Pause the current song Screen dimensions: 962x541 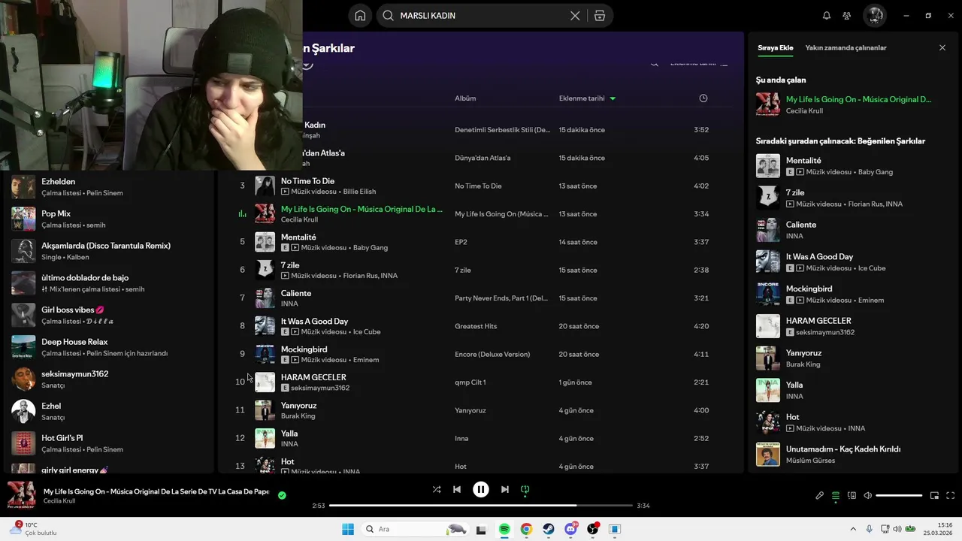pyautogui.click(x=481, y=489)
